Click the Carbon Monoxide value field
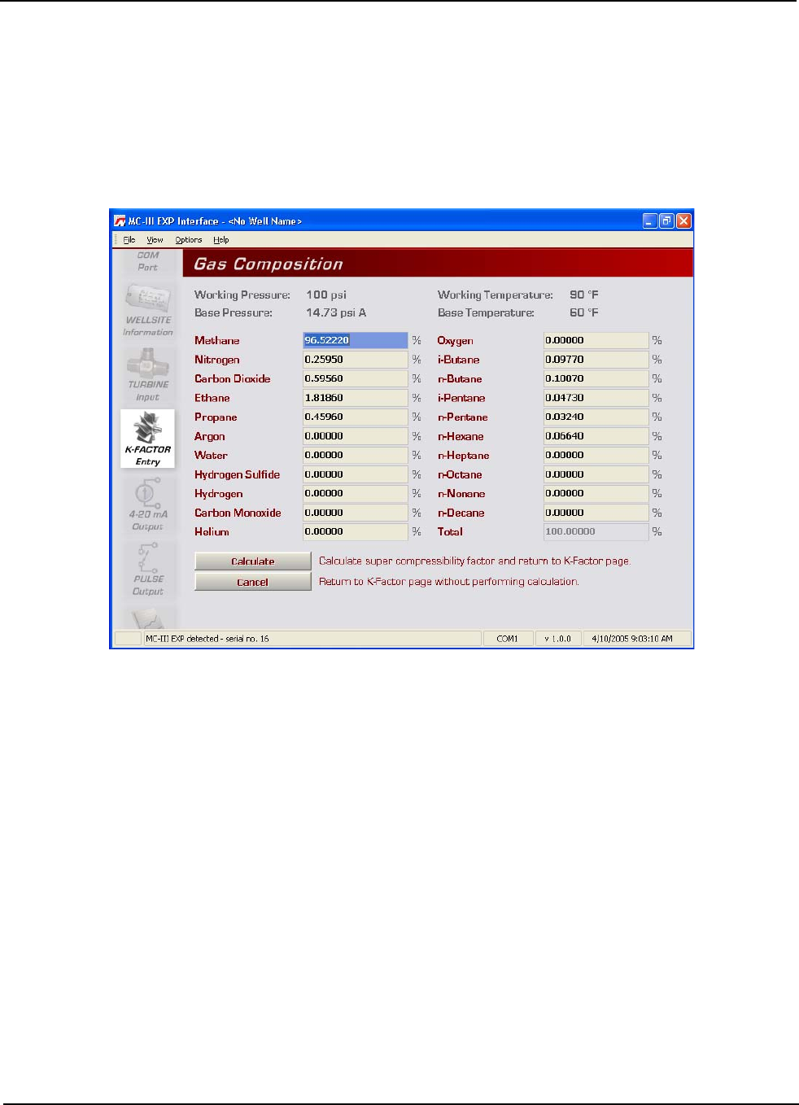Screen dimensions: 799x1105 (356, 513)
